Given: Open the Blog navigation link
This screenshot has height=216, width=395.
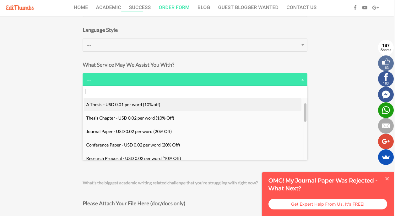Looking at the screenshot, I should pyautogui.click(x=203, y=8).
